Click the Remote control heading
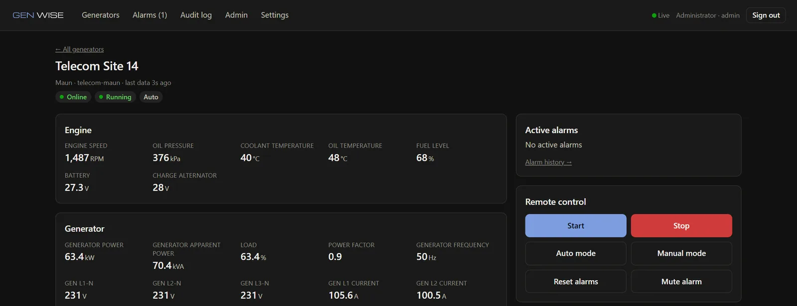 point(555,202)
